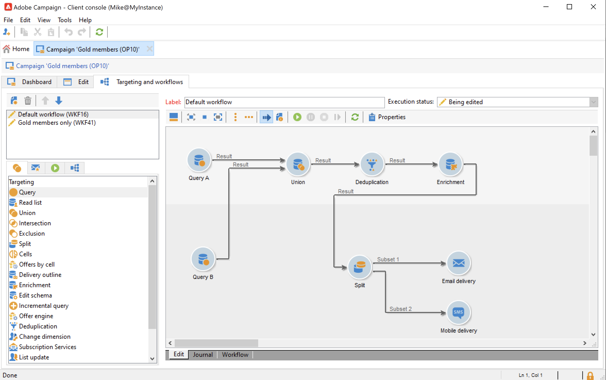Click the Split activity node

coord(359,267)
